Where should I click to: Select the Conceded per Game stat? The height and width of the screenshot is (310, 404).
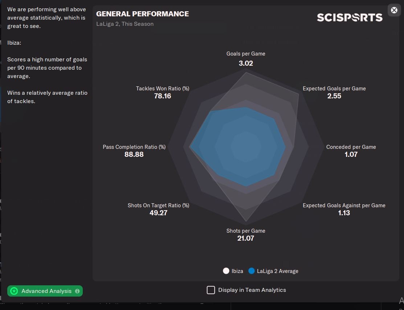coord(351,151)
